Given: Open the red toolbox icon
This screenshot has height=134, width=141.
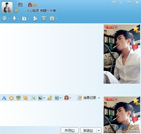Looking at the screenshot, I should coord(66,98).
